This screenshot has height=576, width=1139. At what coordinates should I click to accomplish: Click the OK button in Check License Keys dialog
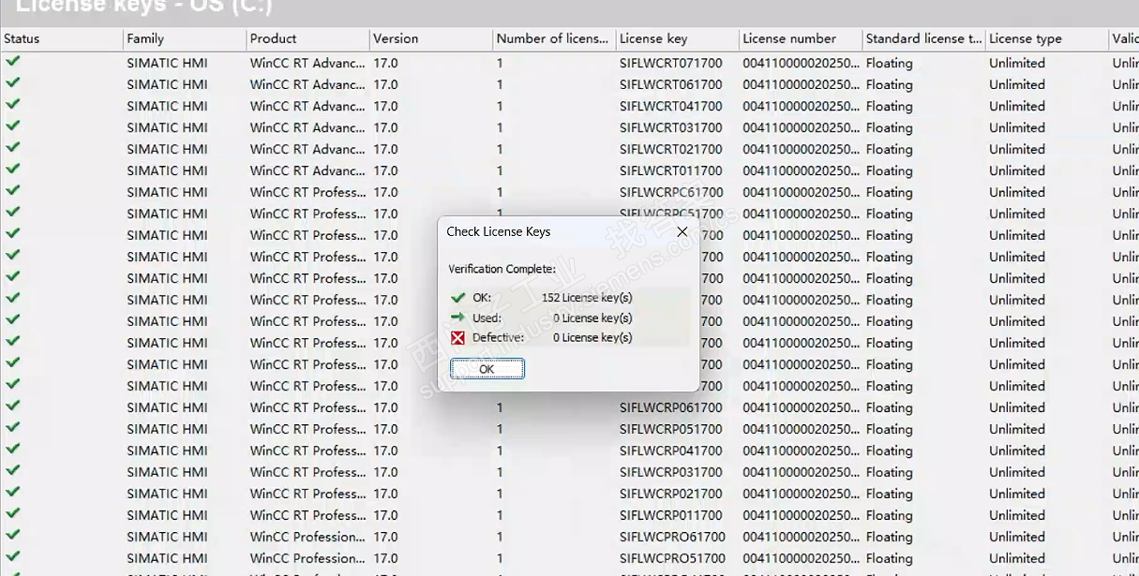(x=487, y=369)
